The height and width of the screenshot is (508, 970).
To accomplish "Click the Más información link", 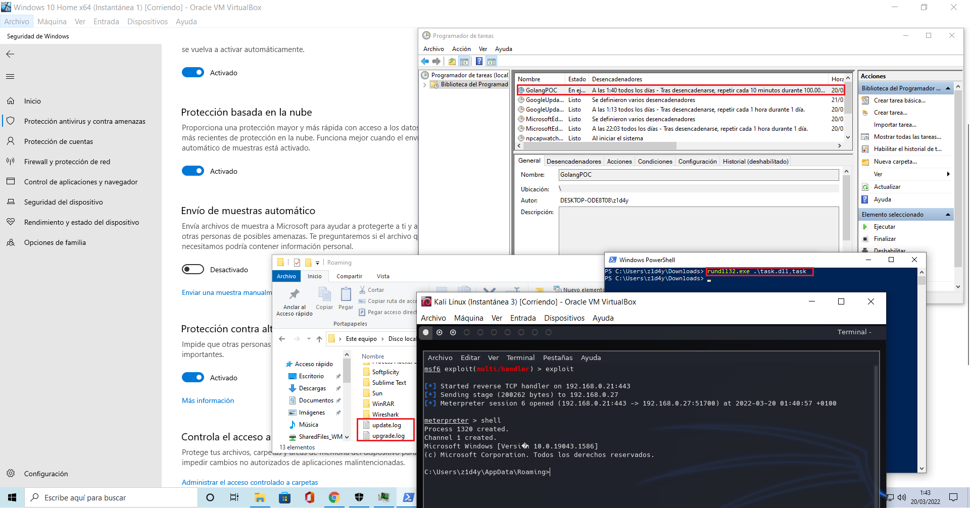I will coord(208,400).
